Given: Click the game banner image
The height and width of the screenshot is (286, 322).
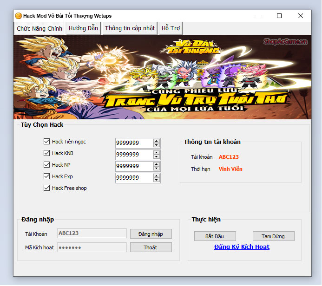Looking at the screenshot, I should point(163,77).
